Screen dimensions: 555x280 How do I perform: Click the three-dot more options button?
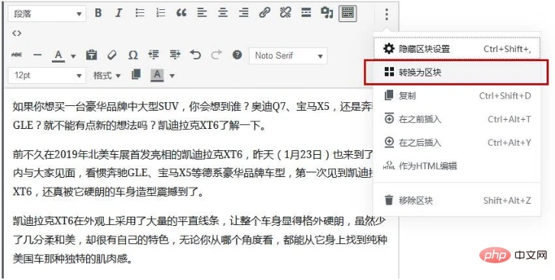pyautogui.click(x=386, y=14)
